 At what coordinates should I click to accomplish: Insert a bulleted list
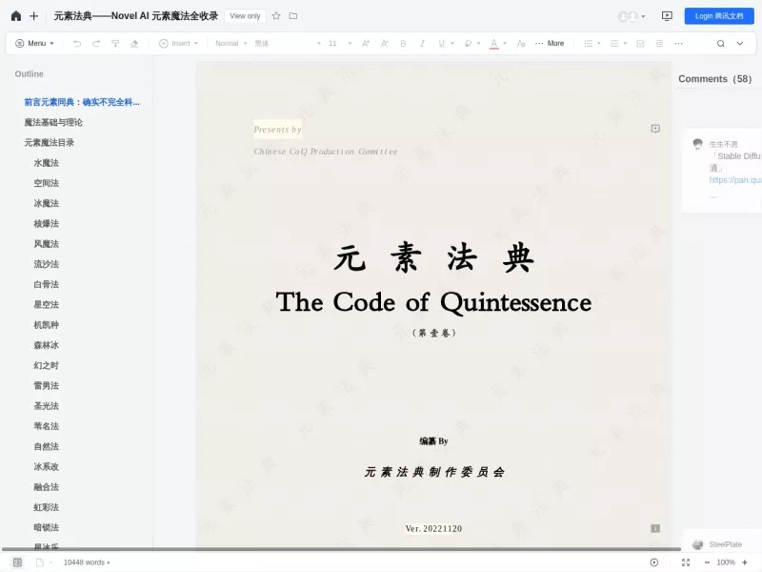click(x=588, y=43)
